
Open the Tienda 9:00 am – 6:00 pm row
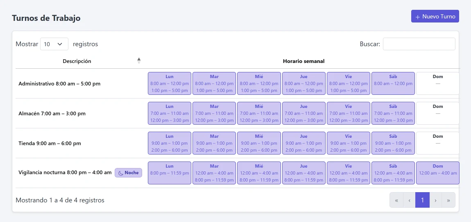coord(237,143)
